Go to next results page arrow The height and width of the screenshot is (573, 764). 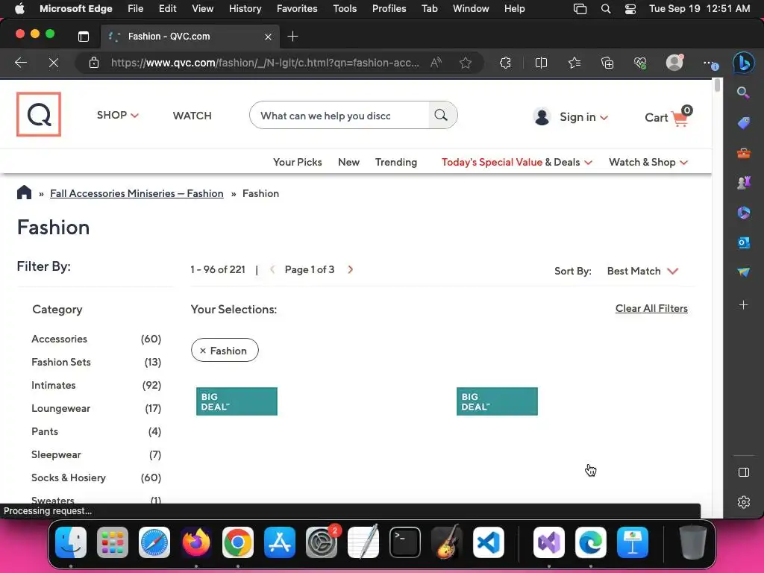coord(351,269)
